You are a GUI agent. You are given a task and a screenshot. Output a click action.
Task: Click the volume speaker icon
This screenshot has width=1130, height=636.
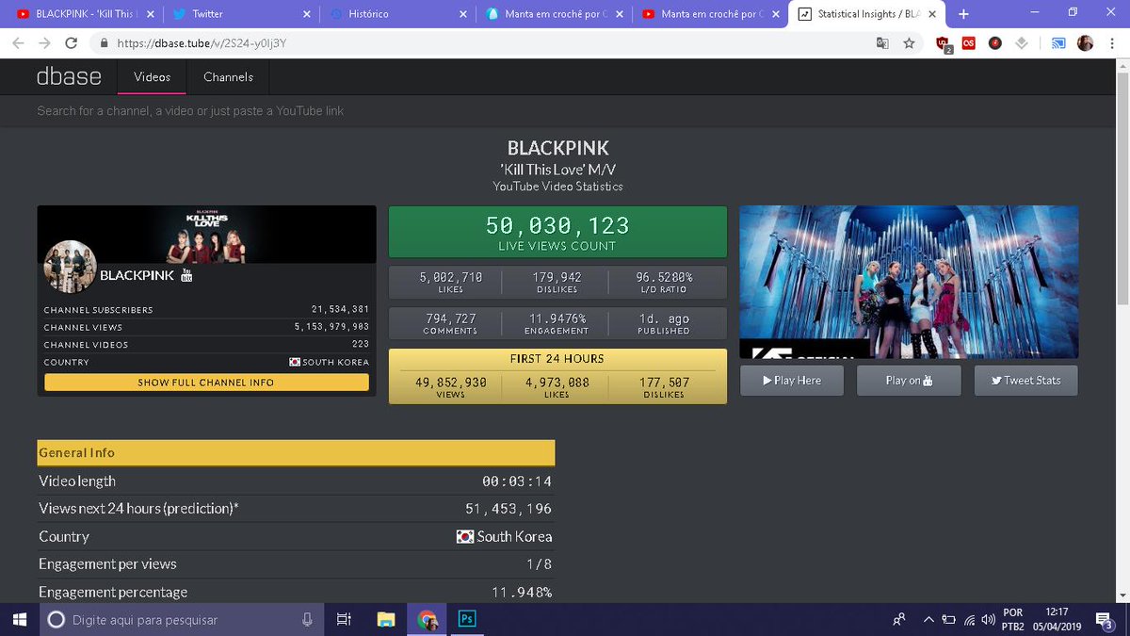[988, 620]
